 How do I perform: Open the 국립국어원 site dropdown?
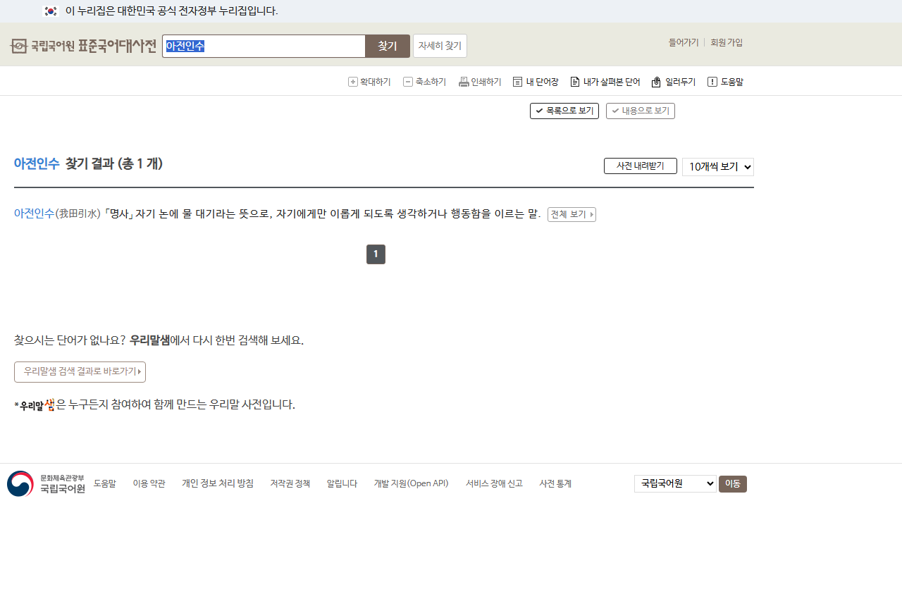[x=675, y=483]
